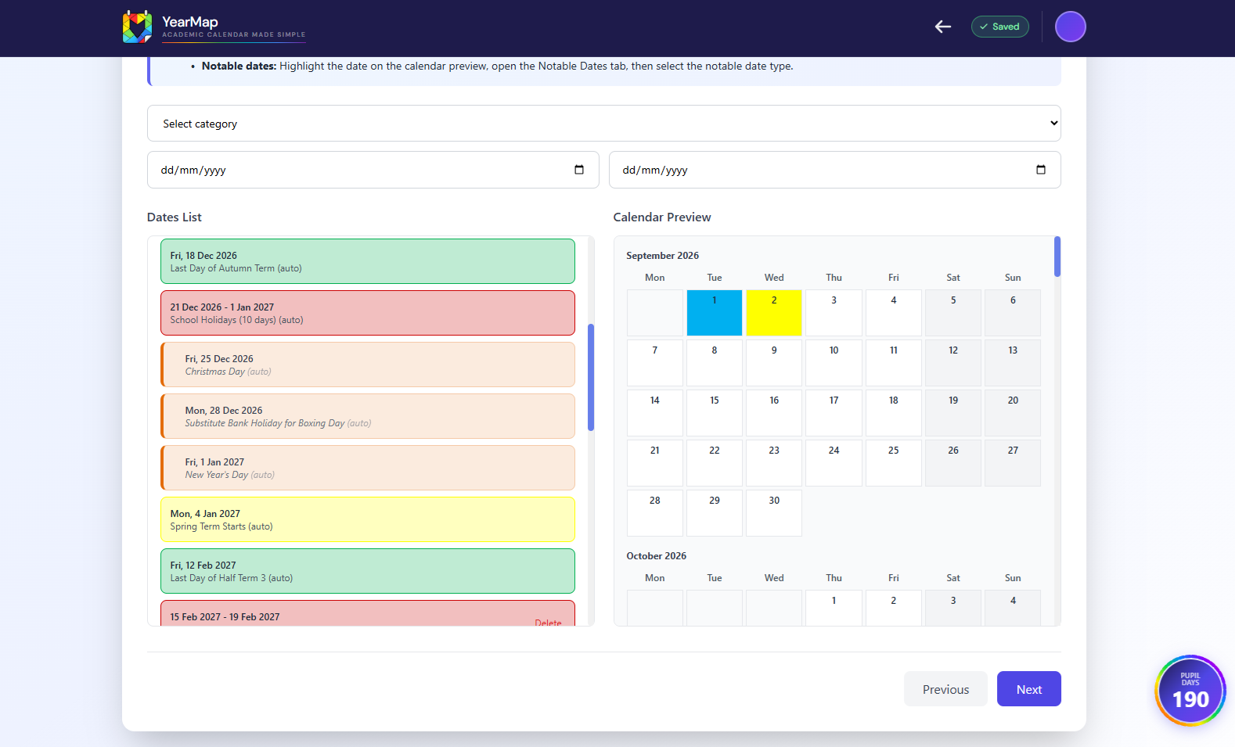Image resolution: width=1235 pixels, height=747 pixels.
Task: Select Last Day of Autumn Term entry
Action: 368,261
